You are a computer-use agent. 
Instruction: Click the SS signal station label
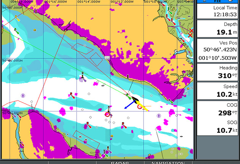[107, 58]
